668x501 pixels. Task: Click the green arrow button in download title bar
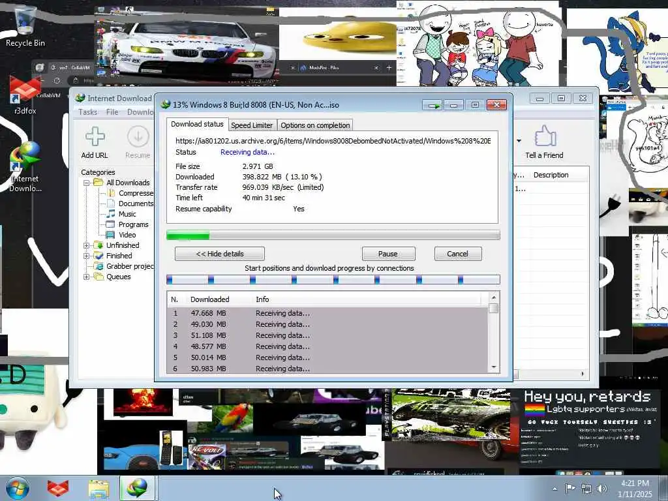click(433, 105)
